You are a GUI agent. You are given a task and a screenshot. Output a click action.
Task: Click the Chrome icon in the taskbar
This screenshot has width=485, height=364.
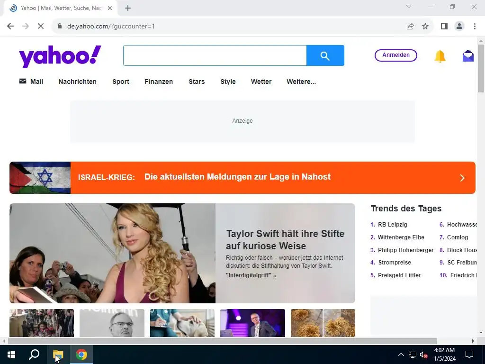click(x=81, y=355)
